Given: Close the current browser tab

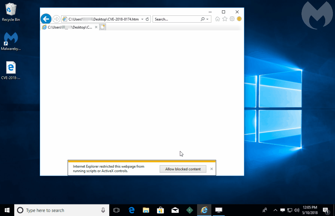Looking at the screenshot, I should point(96,27).
